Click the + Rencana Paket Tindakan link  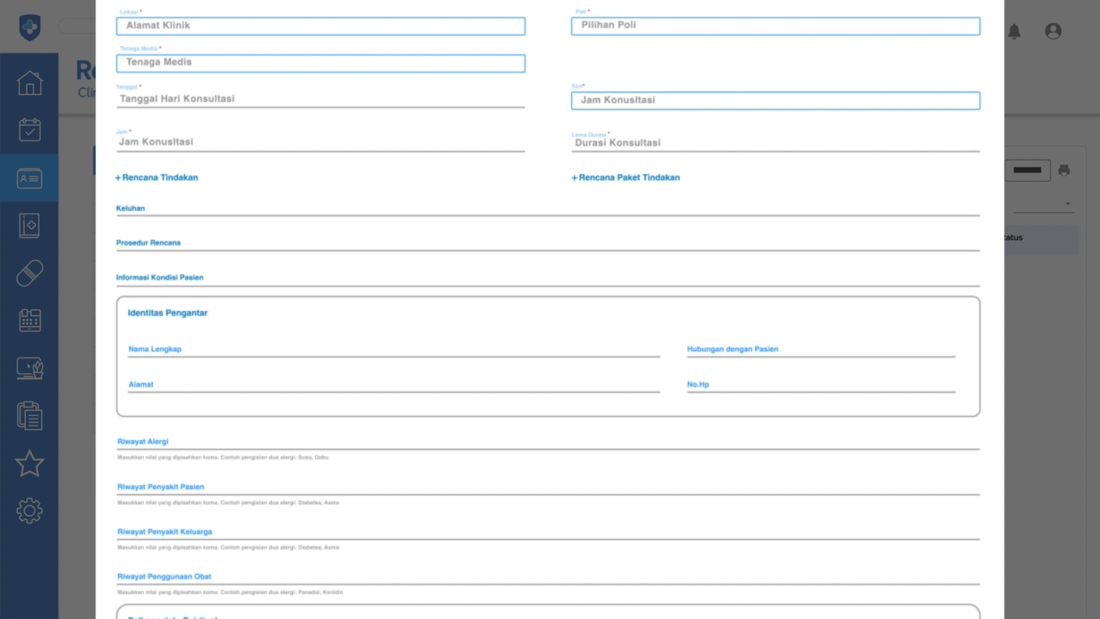point(626,178)
